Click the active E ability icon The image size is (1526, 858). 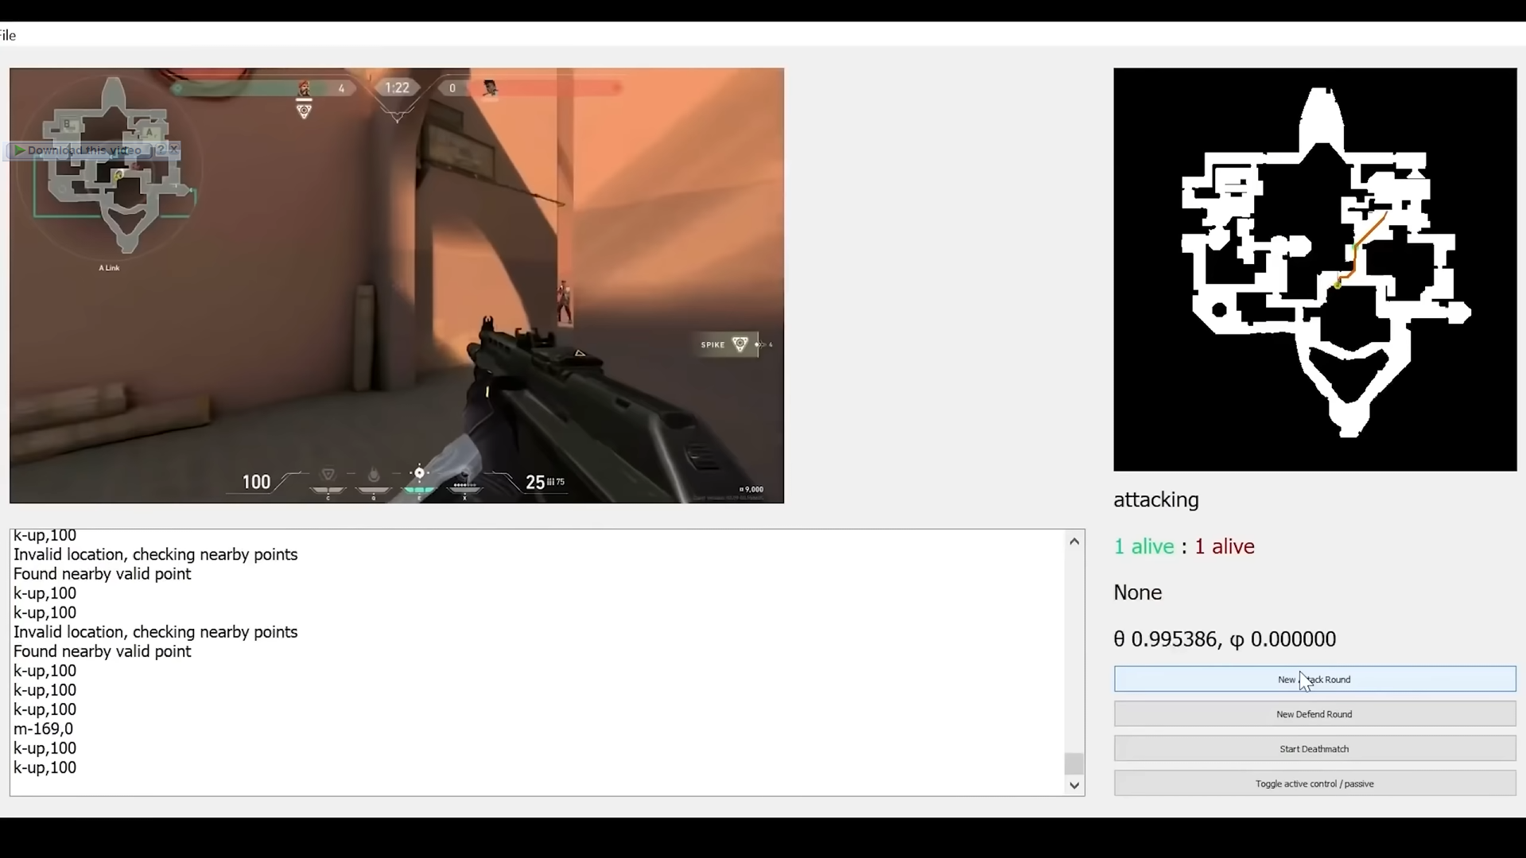[419, 474]
